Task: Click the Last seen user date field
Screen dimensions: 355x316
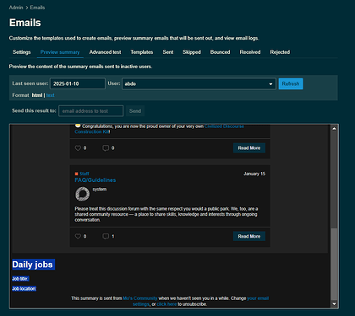Action: pos(78,83)
